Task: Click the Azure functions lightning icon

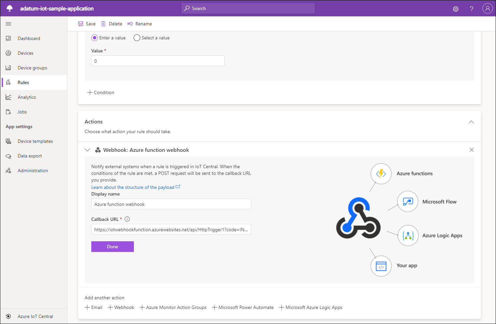Action: 381,174
